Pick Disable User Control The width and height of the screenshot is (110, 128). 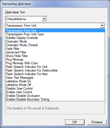[x=55, y=88]
